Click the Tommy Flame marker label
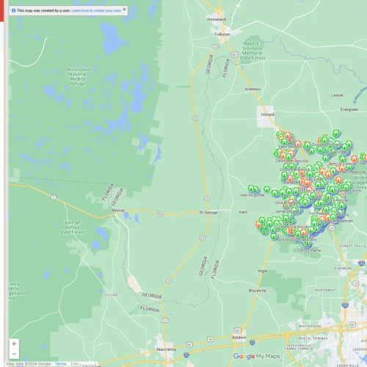Viewport: 367px width, 367px height. (310, 250)
